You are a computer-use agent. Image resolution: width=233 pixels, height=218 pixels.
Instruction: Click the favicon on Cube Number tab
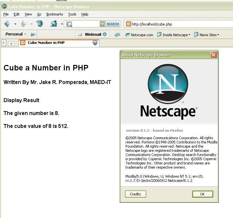(23, 43)
